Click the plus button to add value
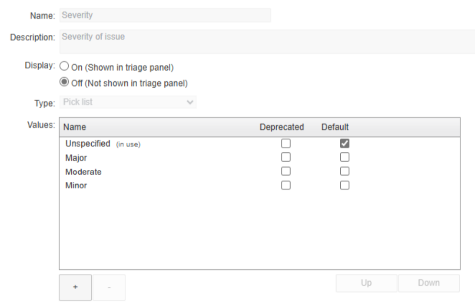 pyautogui.click(x=75, y=287)
